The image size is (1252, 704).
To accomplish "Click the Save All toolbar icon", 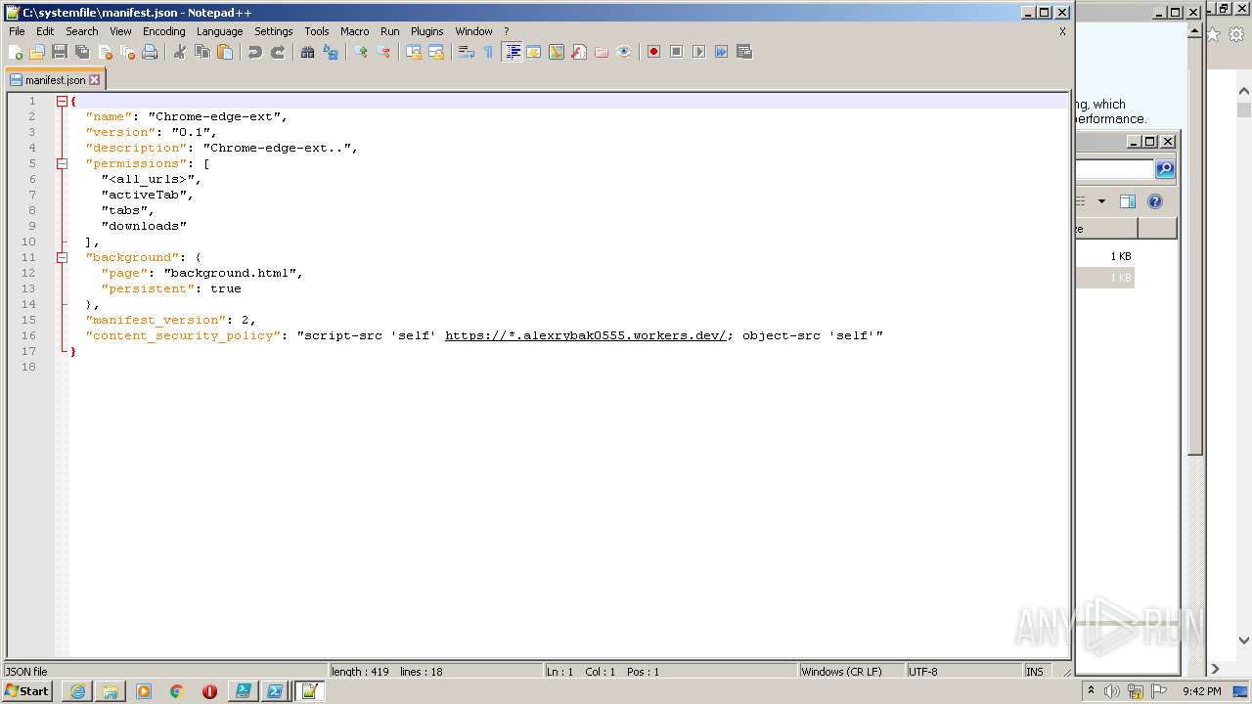I will 82,52.
